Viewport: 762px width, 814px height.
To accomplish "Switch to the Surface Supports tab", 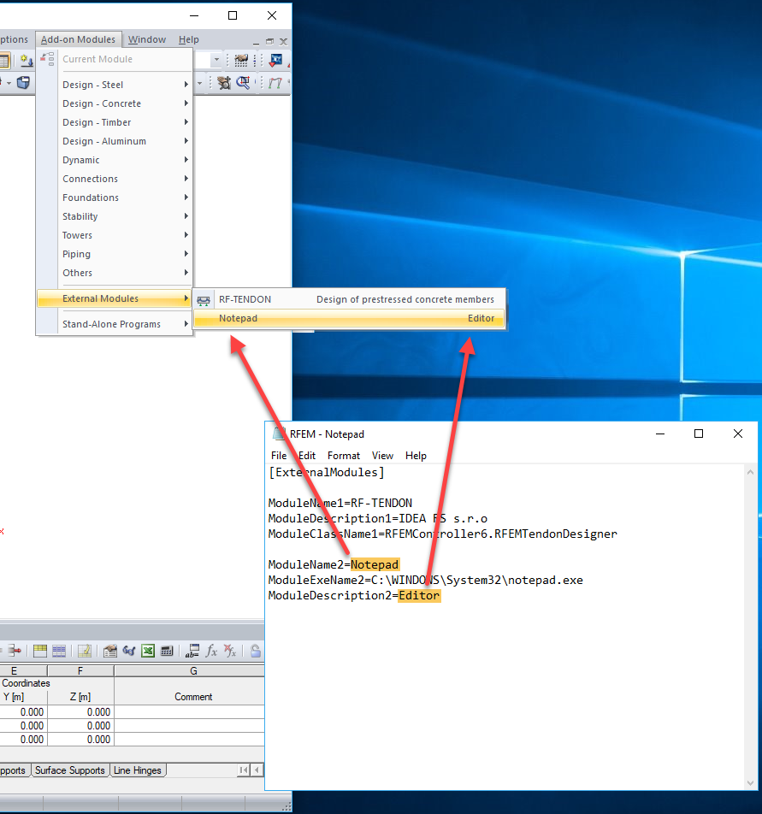I will pyautogui.click(x=70, y=770).
